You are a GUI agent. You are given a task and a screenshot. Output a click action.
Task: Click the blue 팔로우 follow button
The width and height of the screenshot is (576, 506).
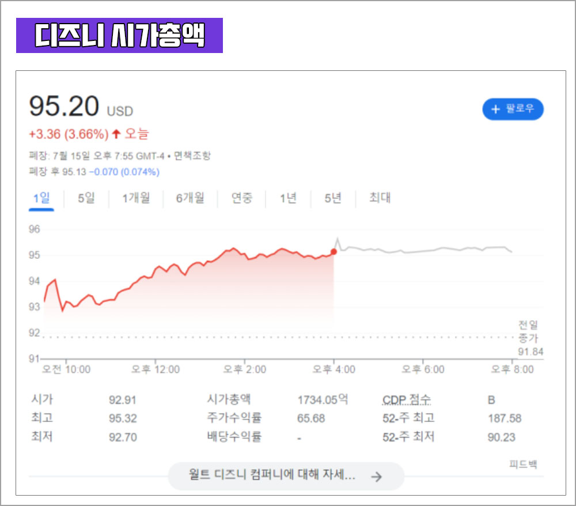(513, 109)
